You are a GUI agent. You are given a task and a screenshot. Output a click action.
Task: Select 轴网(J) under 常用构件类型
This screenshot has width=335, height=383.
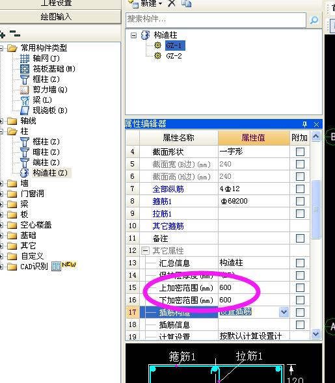pos(46,59)
